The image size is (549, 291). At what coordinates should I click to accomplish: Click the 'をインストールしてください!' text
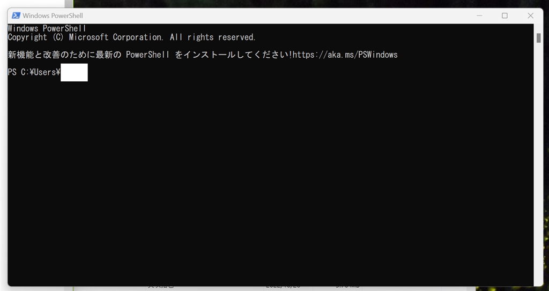coord(233,55)
